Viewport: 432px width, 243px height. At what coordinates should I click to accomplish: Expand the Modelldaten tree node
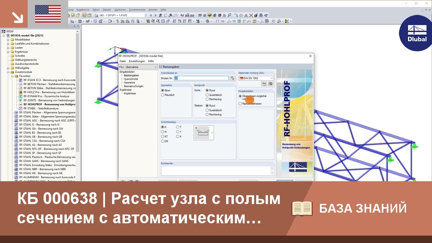(8, 39)
